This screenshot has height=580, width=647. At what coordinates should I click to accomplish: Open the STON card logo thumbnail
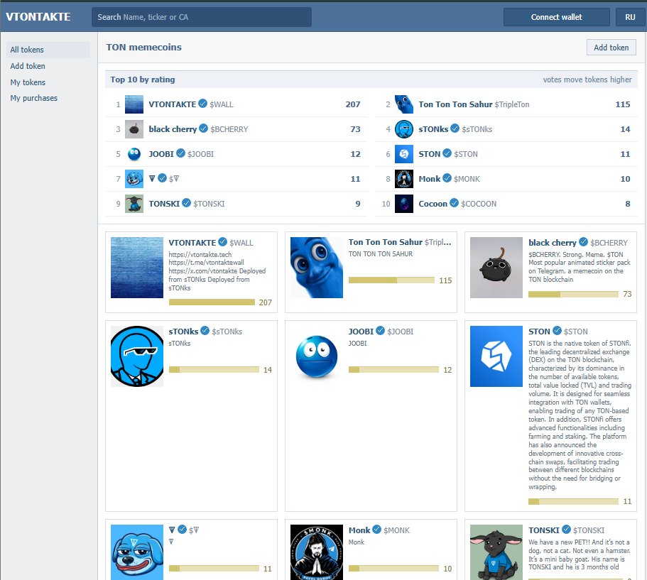pyautogui.click(x=496, y=356)
